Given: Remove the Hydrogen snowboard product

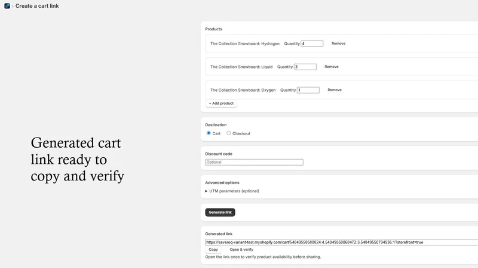Looking at the screenshot, I should [338, 43].
